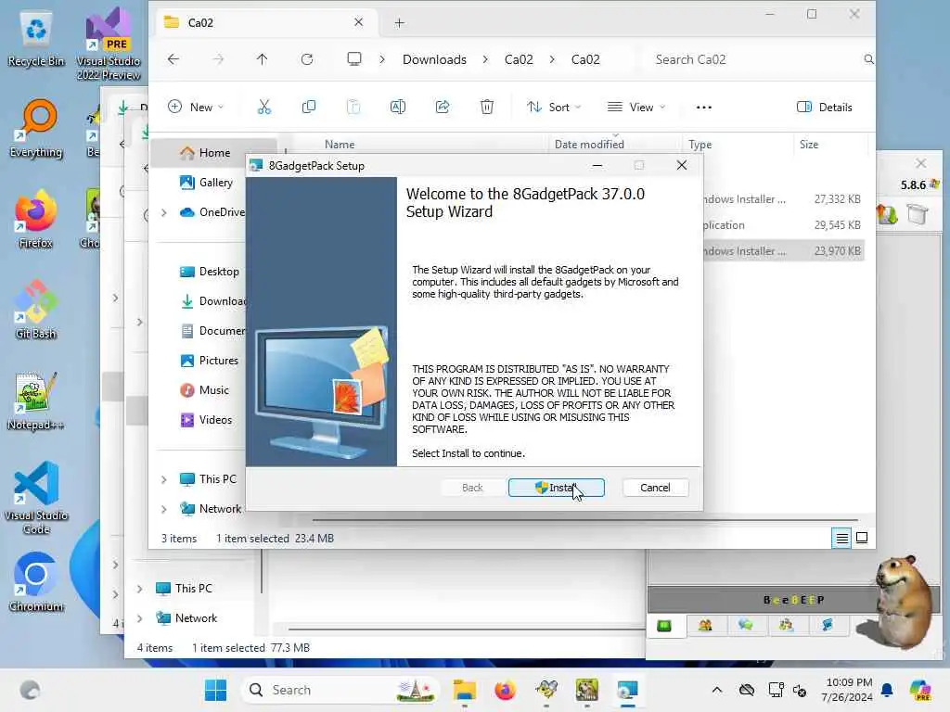Viewport: 950px width, 712px height.
Task: Switch to details list view icon
Action: (x=841, y=538)
